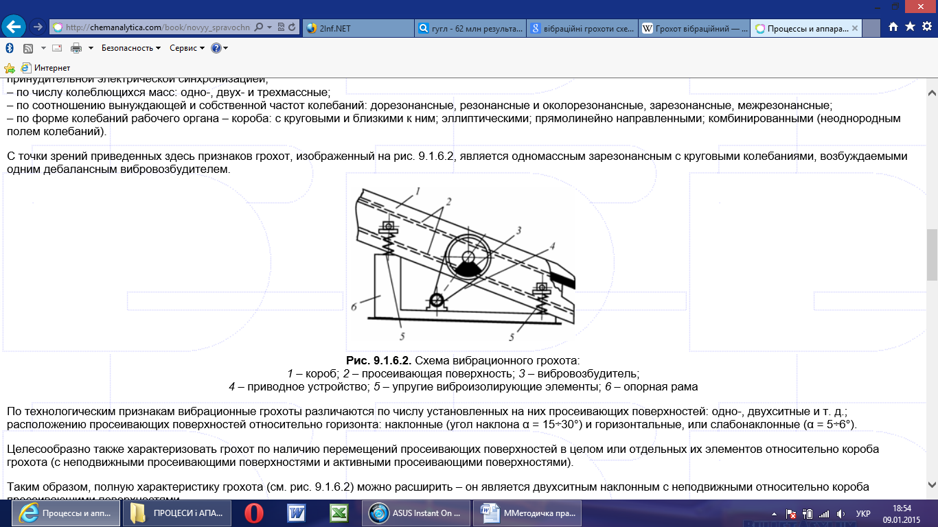This screenshot has width=938, height=527.
Task: Close the 'Процессы и аппара' tab
Action: [855, 28]
